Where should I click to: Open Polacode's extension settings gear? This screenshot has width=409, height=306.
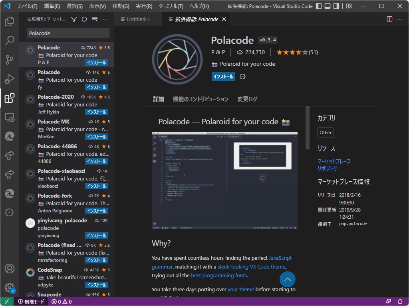pyautogui.click(x=242, y=76)
